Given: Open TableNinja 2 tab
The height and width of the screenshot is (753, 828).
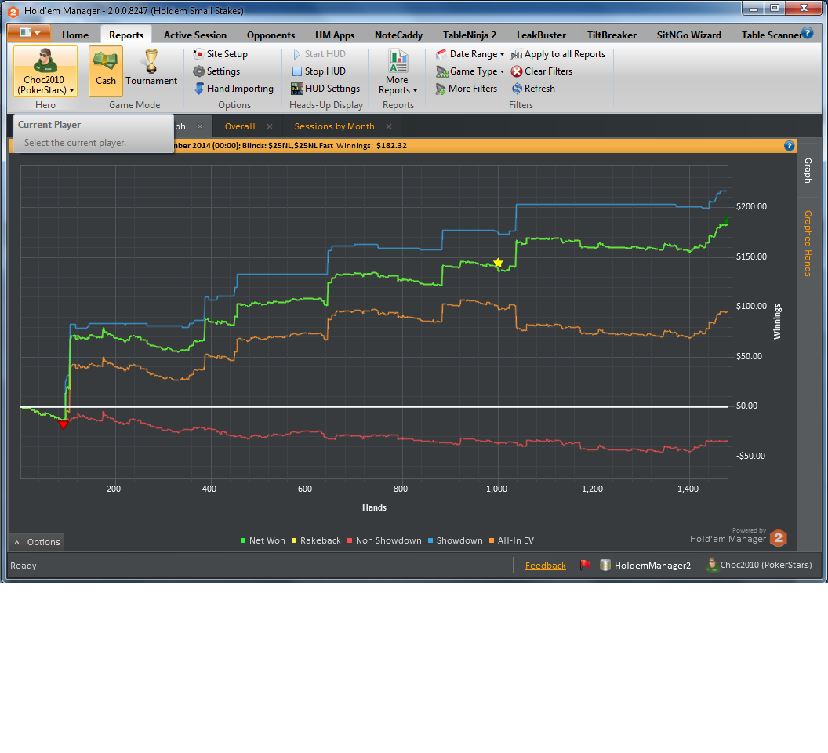Looking at the screenshot, I should 470,35.
